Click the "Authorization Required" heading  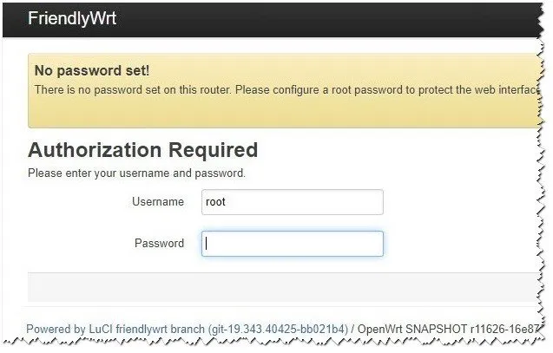pyautogui.click(x=142, y=150)
